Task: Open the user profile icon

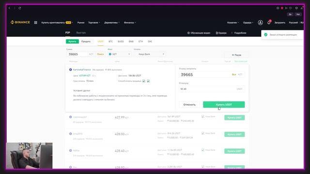Action: [261, 23]
